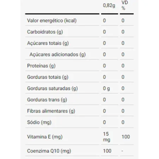Select the Sódio (mg) row label

39,122
